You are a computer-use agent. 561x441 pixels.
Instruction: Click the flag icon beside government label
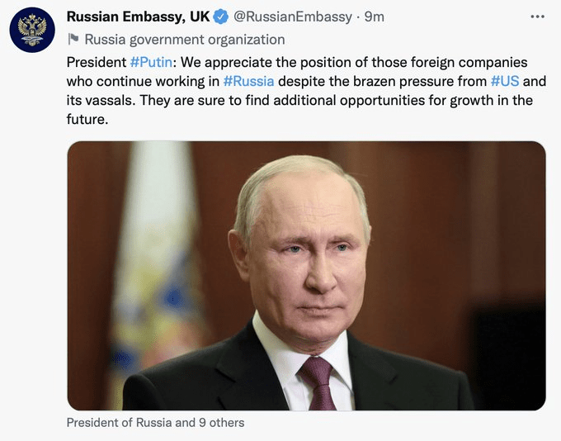point(72,40)
